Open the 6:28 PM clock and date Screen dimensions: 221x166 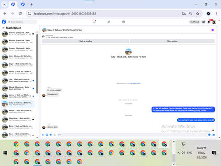tap(202, 153)
